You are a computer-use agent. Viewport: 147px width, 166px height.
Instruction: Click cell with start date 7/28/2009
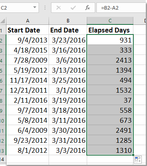coord(28,60)
